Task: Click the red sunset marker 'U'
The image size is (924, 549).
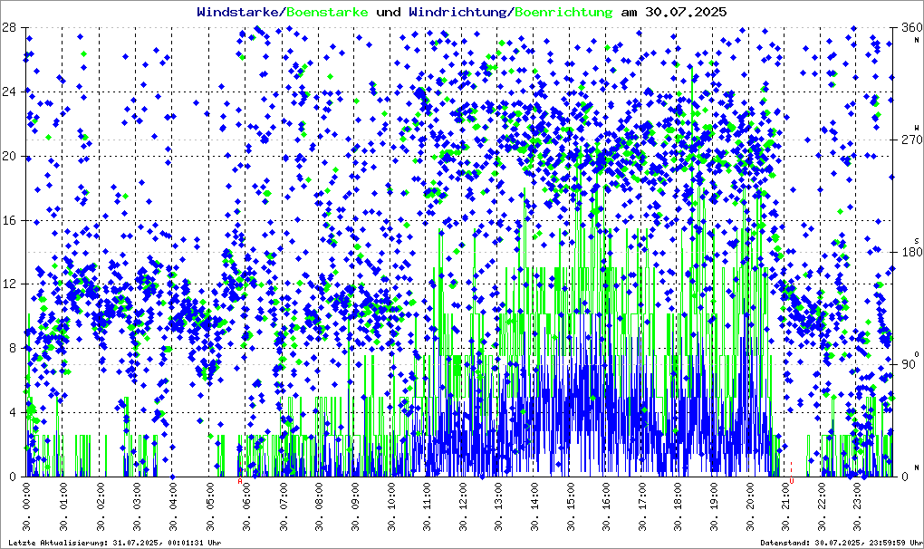Action: point(792,481)
